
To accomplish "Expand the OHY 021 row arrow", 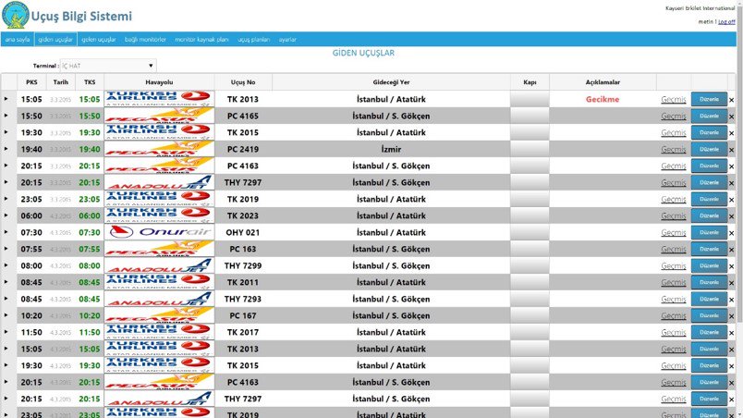I will pos(6,232).
